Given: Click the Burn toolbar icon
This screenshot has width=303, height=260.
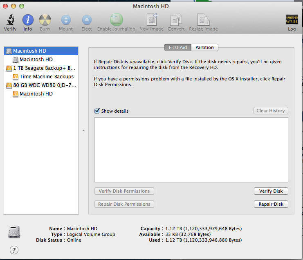Looking at the screenshot, I should (45, 20).
